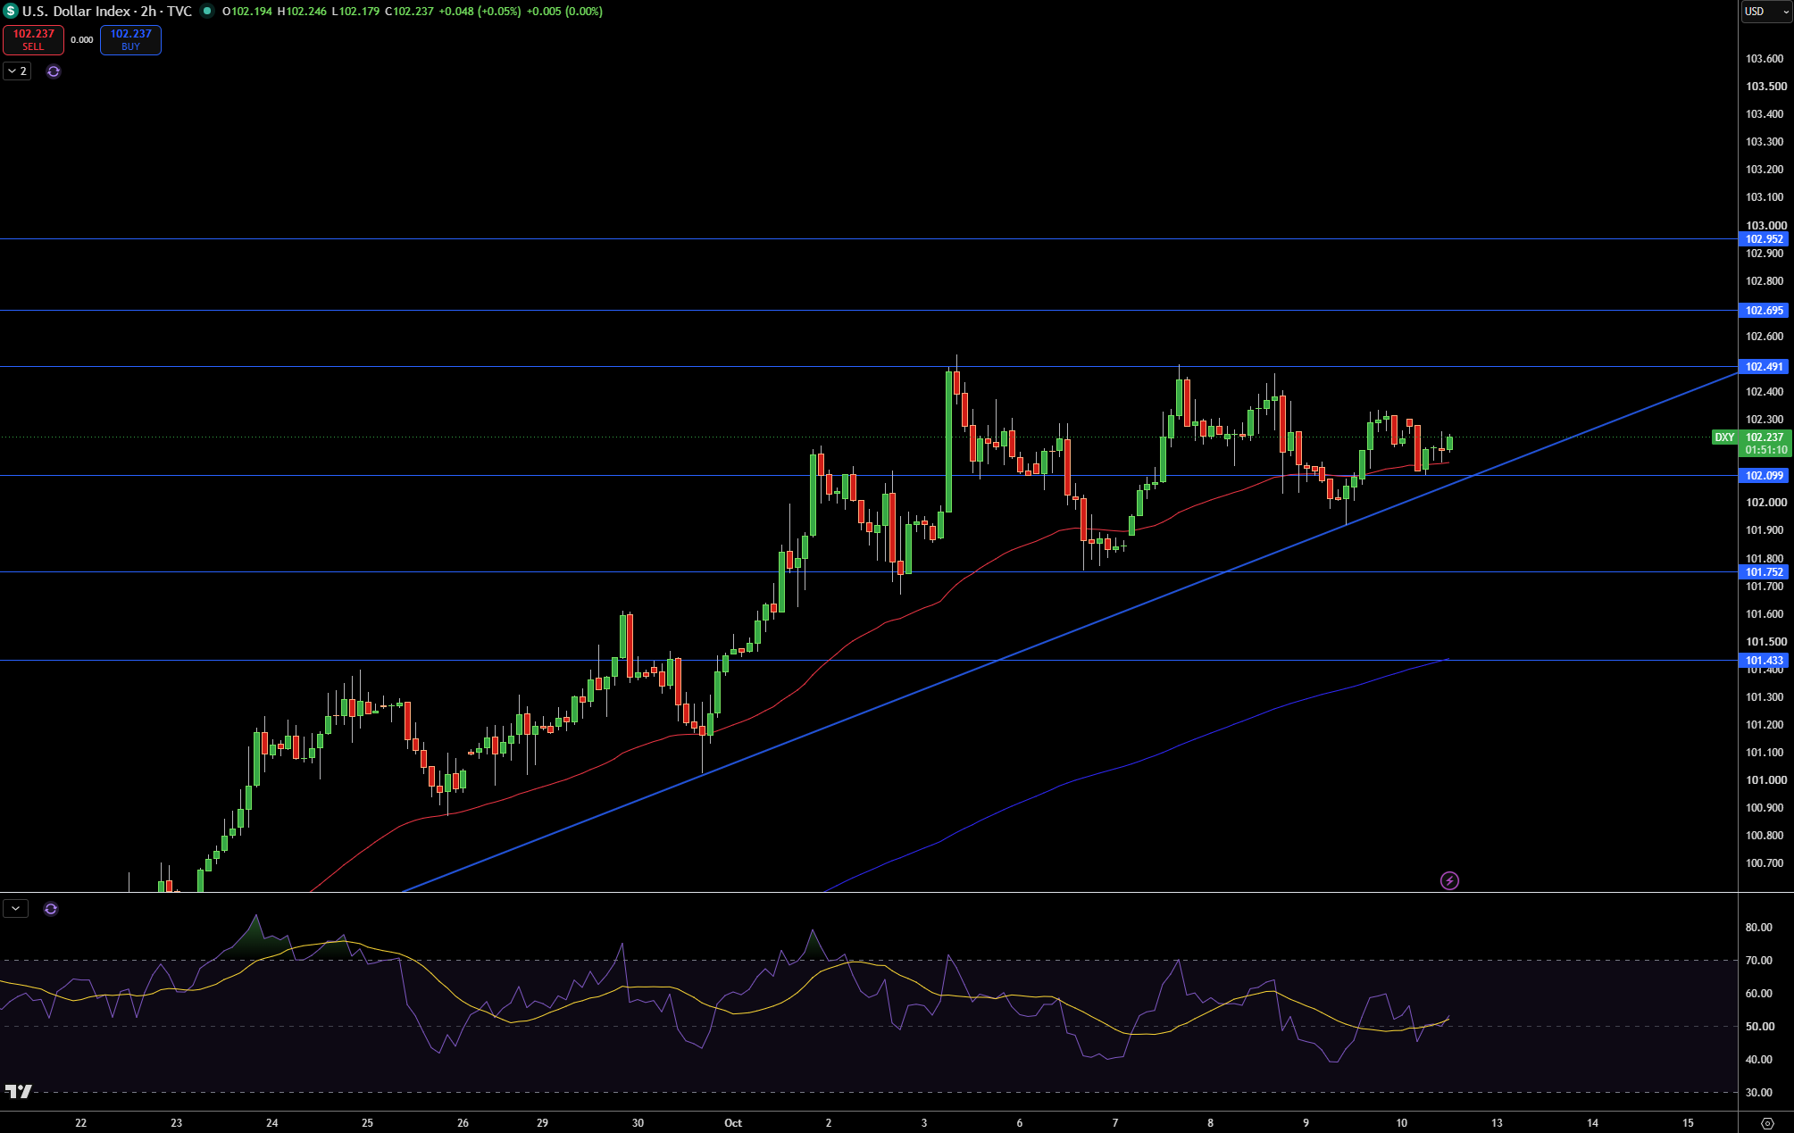Select the 102.099 price level label
Image resolution: width=1794 pixels, height=1133 pixels.
(x=1764, y=476)
